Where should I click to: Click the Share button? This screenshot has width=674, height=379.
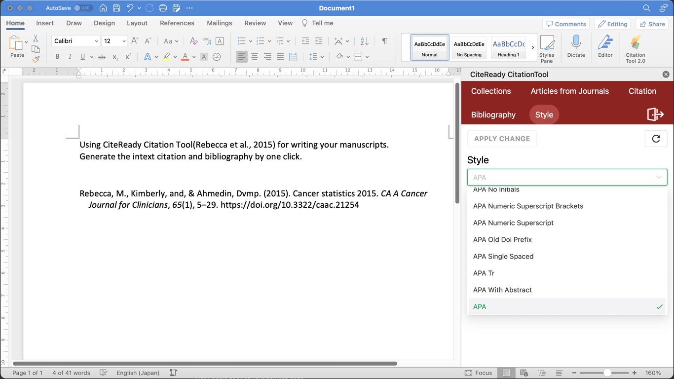(651, 24)
